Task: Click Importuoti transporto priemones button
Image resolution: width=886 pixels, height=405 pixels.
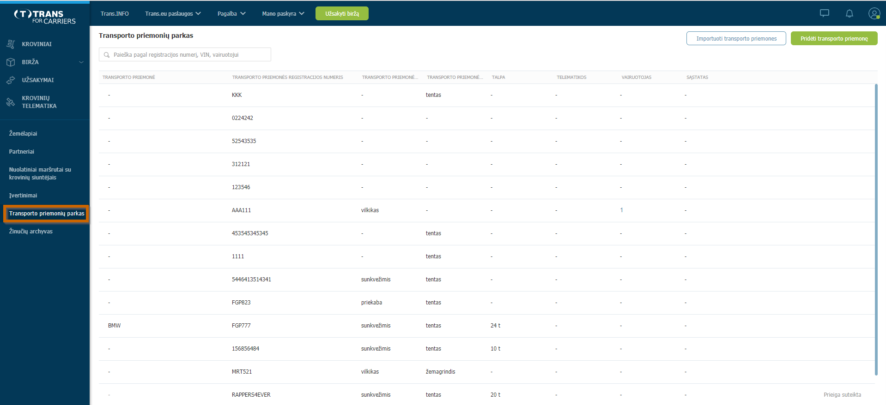Action: [x=736, y=38]
